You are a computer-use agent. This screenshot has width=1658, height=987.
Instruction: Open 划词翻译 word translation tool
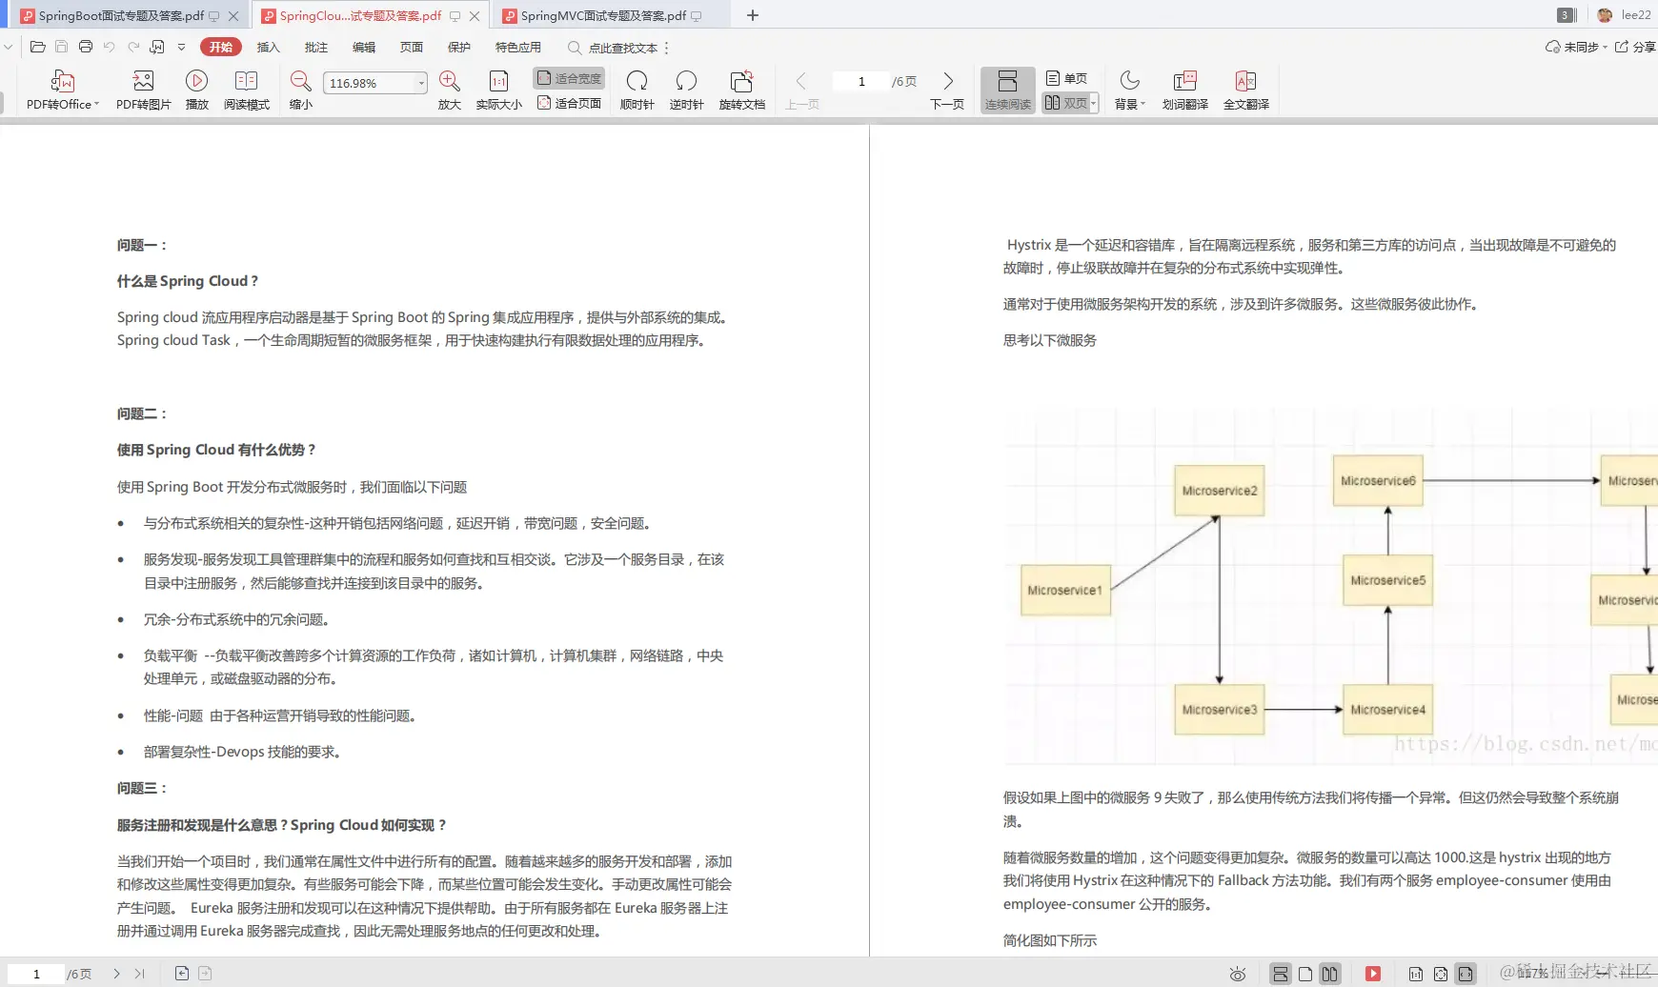(1184, 89)
